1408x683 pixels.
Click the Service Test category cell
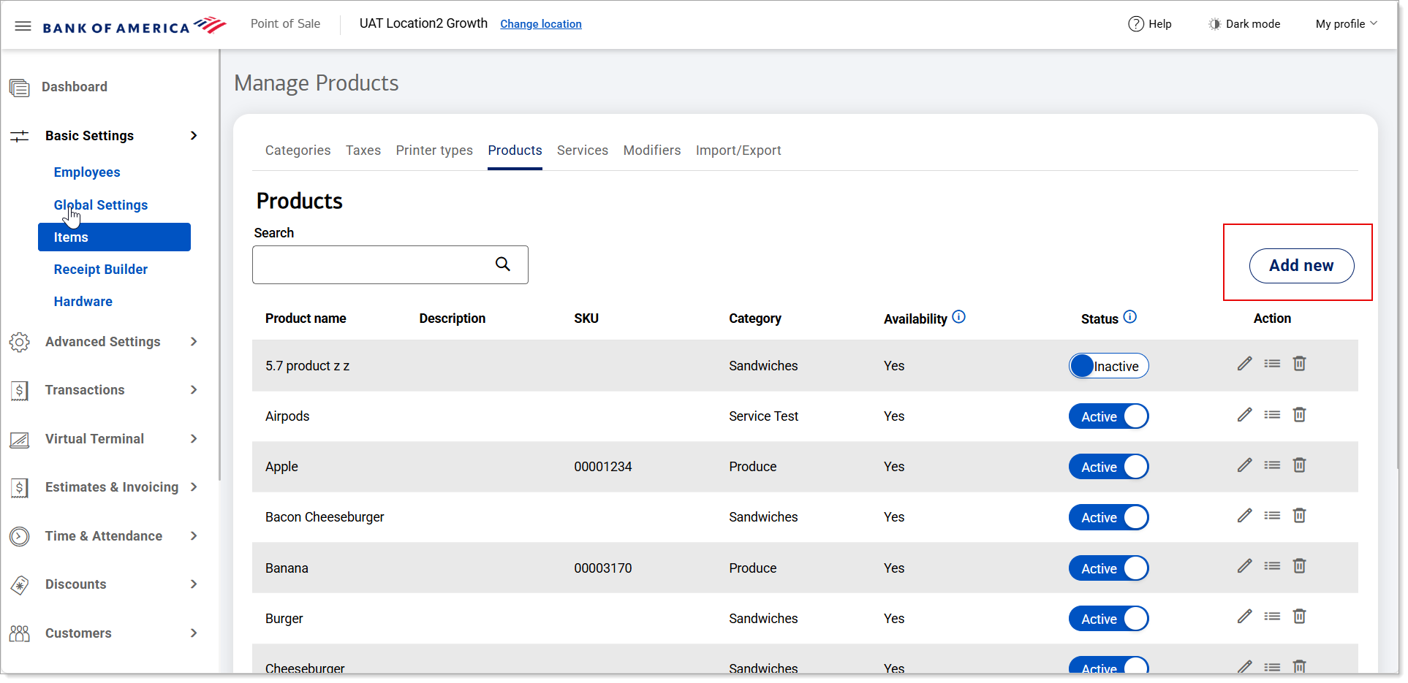click(763, 416)
